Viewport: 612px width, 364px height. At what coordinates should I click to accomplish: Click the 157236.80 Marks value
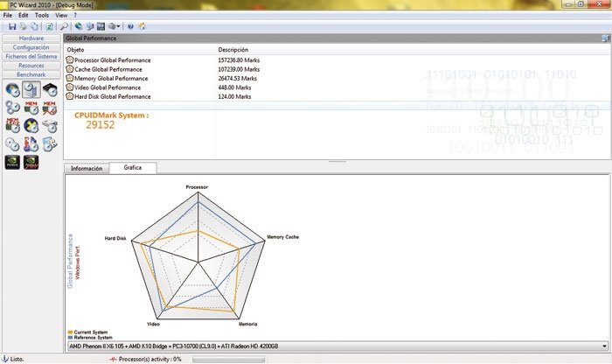[239, 60]
